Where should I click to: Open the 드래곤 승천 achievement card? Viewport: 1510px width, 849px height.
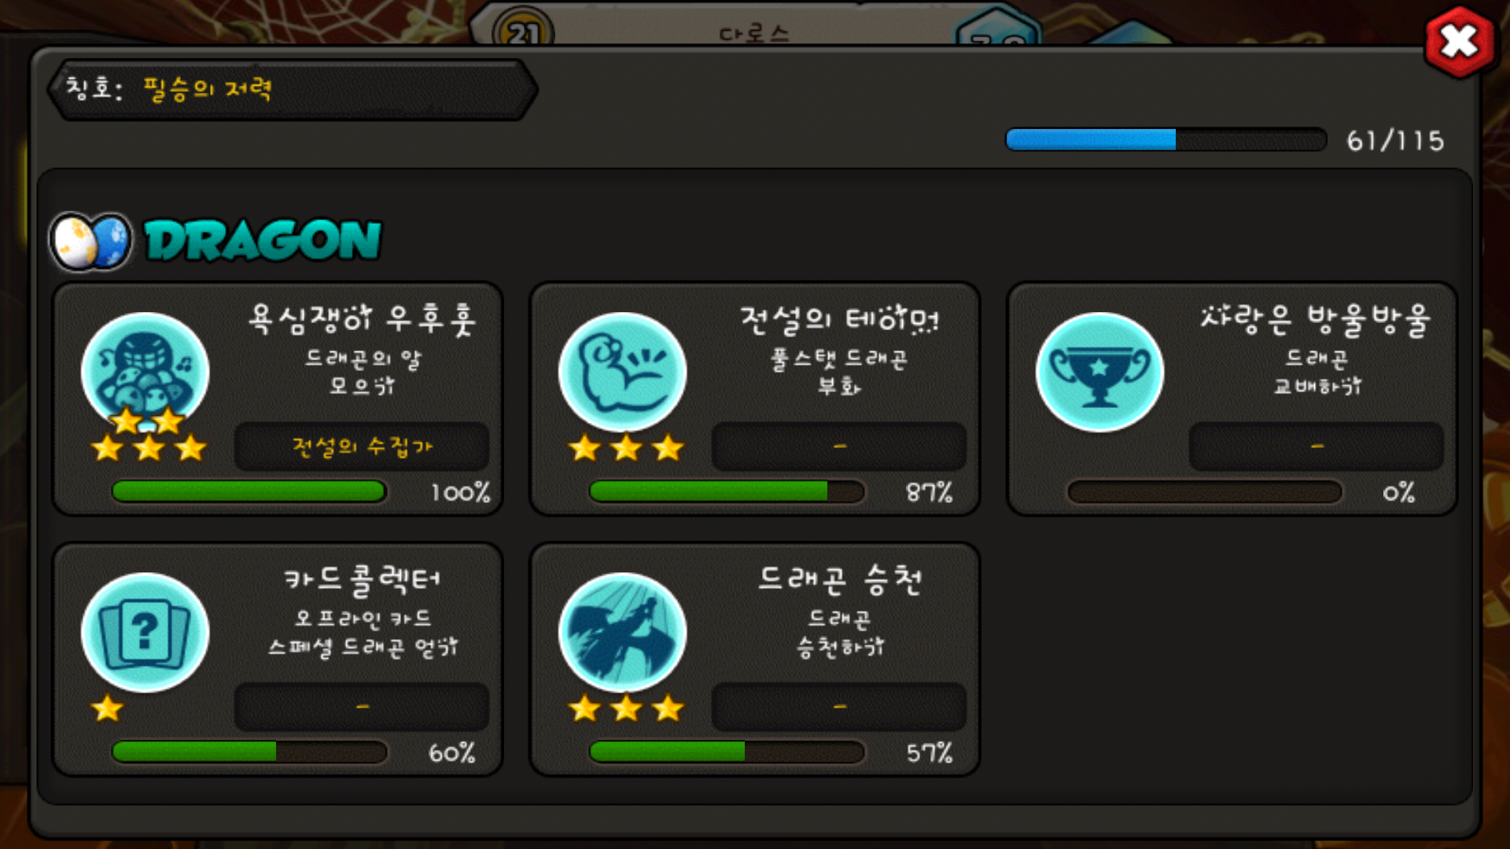[x=755, y=660]
